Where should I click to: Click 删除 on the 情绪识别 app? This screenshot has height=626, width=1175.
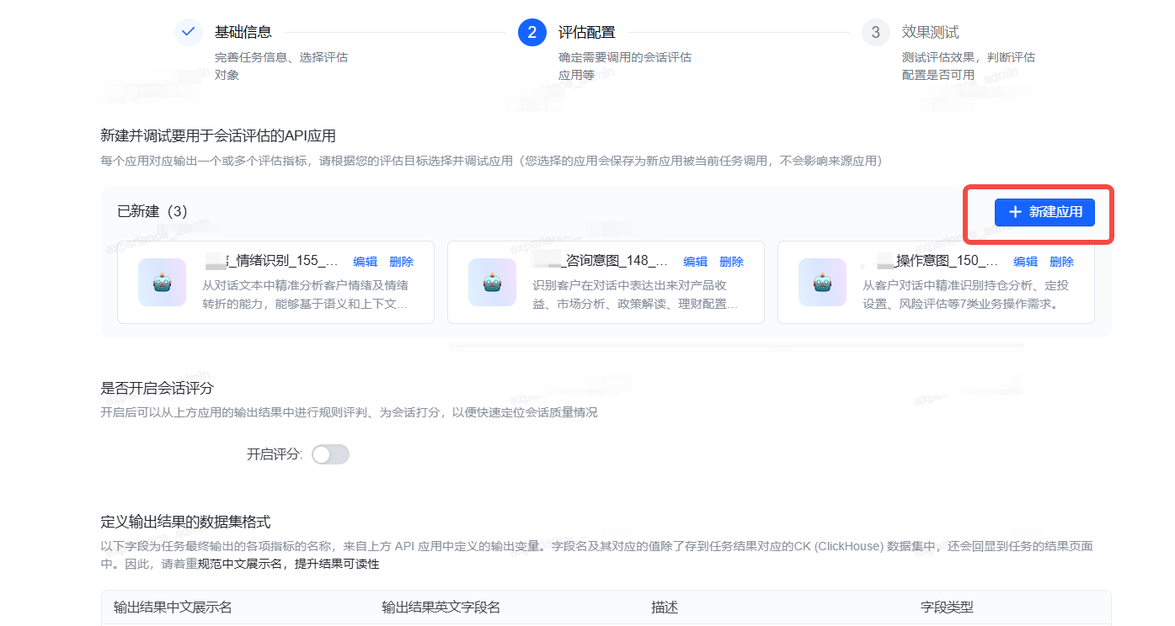click(402, 262)
